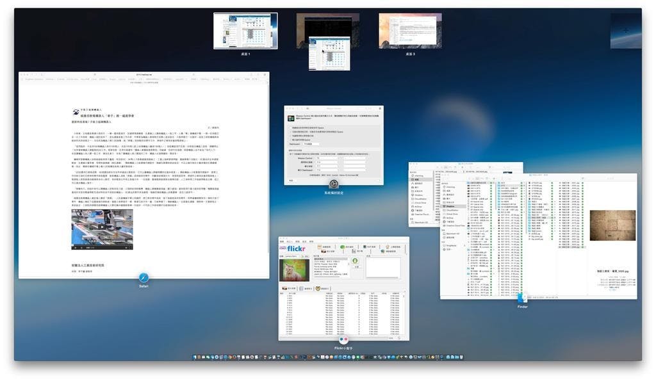The width and height of the screenshot is (656, 381).
Task: Open the Mission Control mouse shortcut dropdown
Action: point(355,158)
